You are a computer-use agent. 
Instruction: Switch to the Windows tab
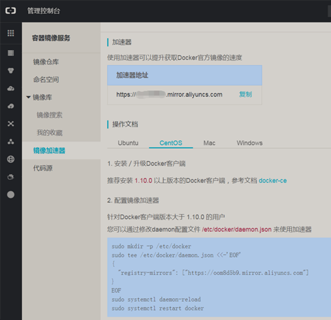(x=250, y=143)
